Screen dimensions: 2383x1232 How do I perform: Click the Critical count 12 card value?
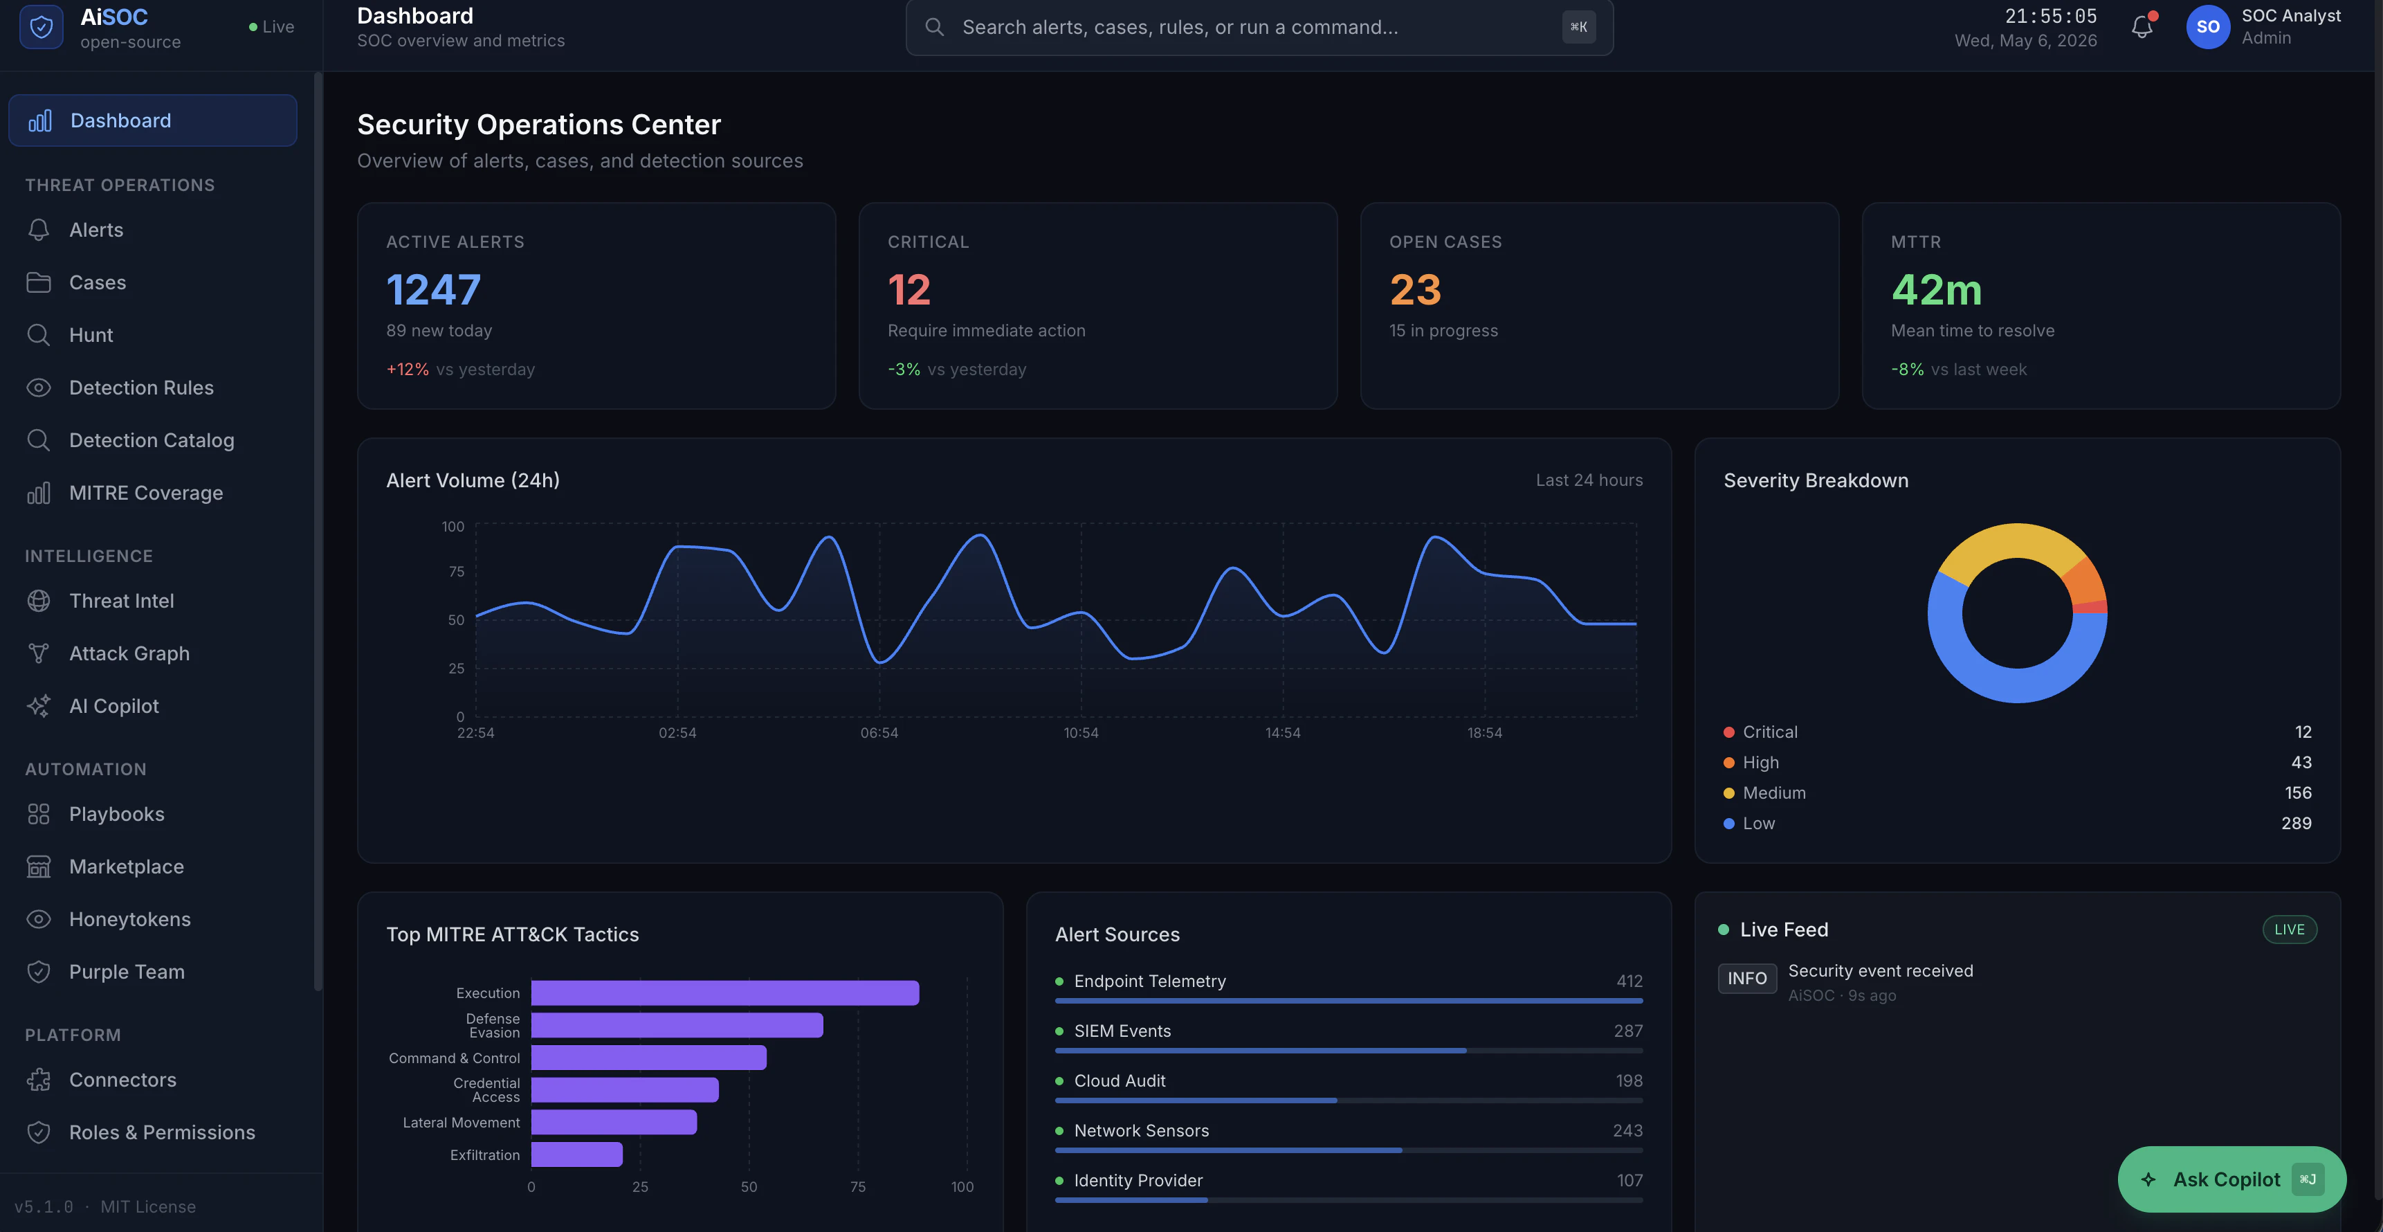pos(909,290)
